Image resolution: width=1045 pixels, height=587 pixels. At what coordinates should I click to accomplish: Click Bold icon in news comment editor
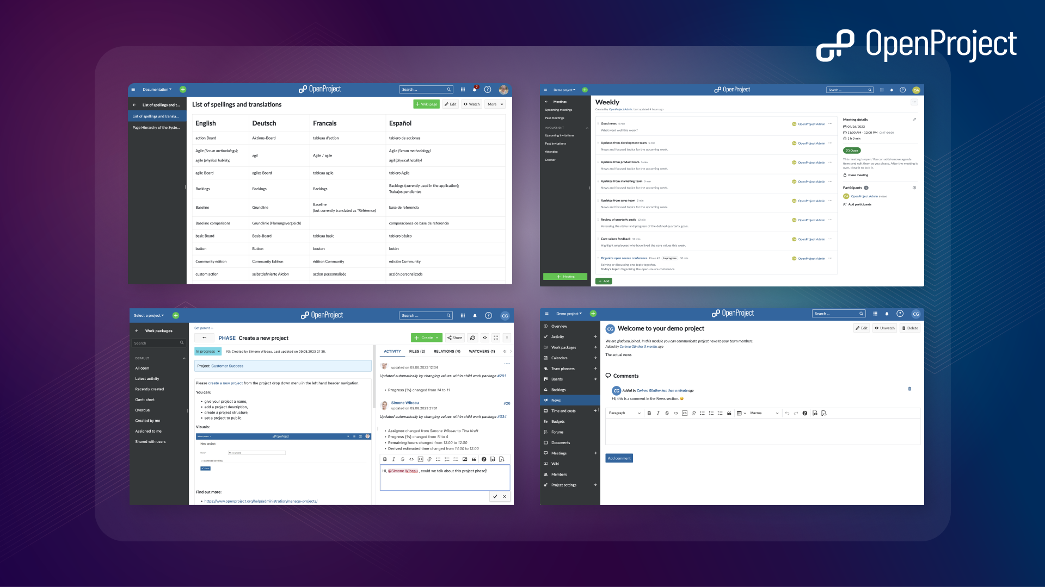[649, 413]
